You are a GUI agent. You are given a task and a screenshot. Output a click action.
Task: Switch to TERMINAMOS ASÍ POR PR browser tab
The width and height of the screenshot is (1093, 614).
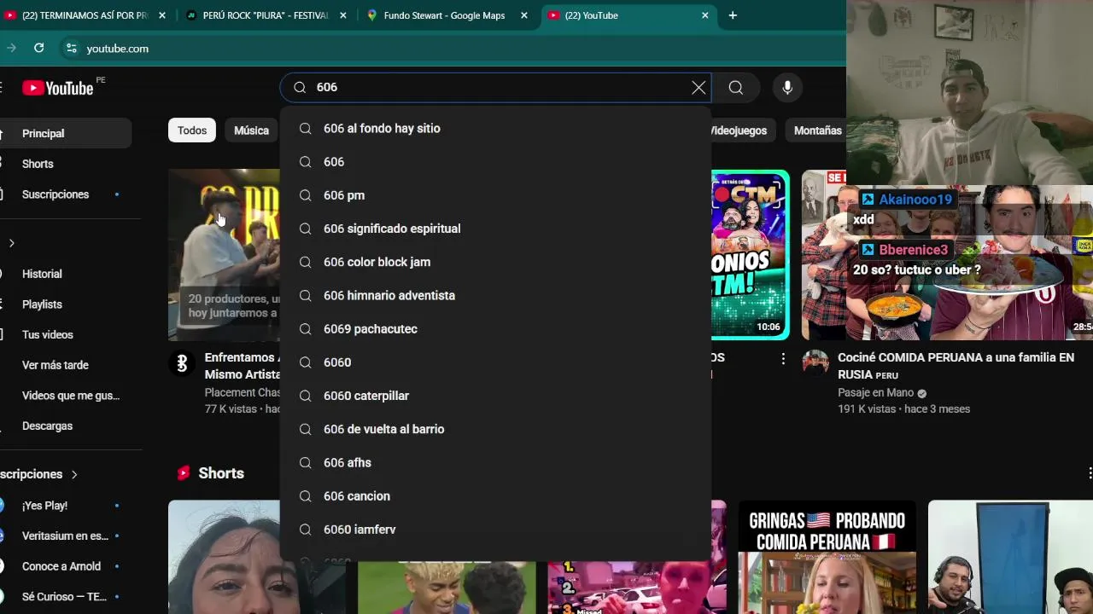pyautogui.click(x=85, y=15)
